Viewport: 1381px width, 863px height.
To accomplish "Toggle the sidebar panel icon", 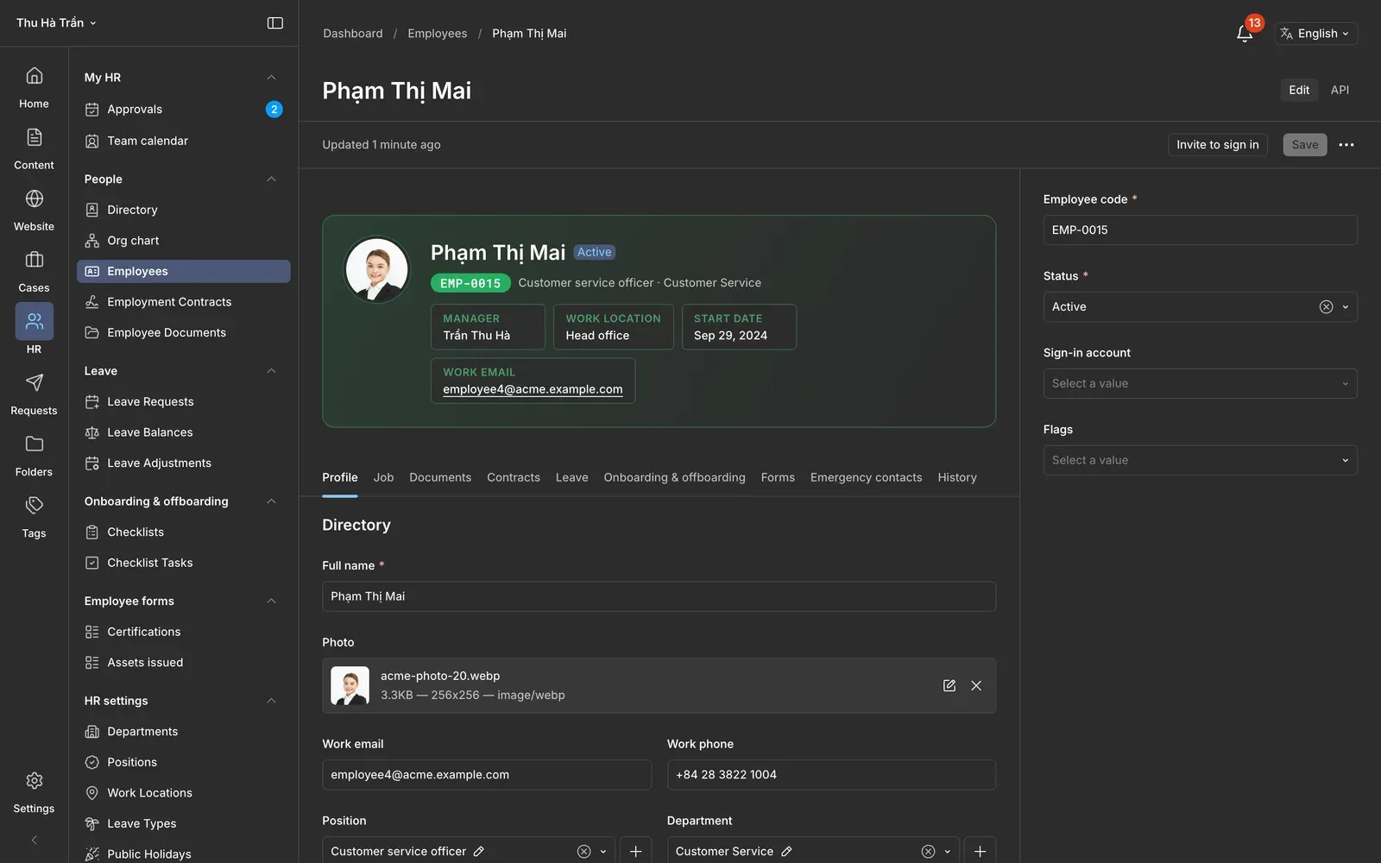I will click(275, 23).
